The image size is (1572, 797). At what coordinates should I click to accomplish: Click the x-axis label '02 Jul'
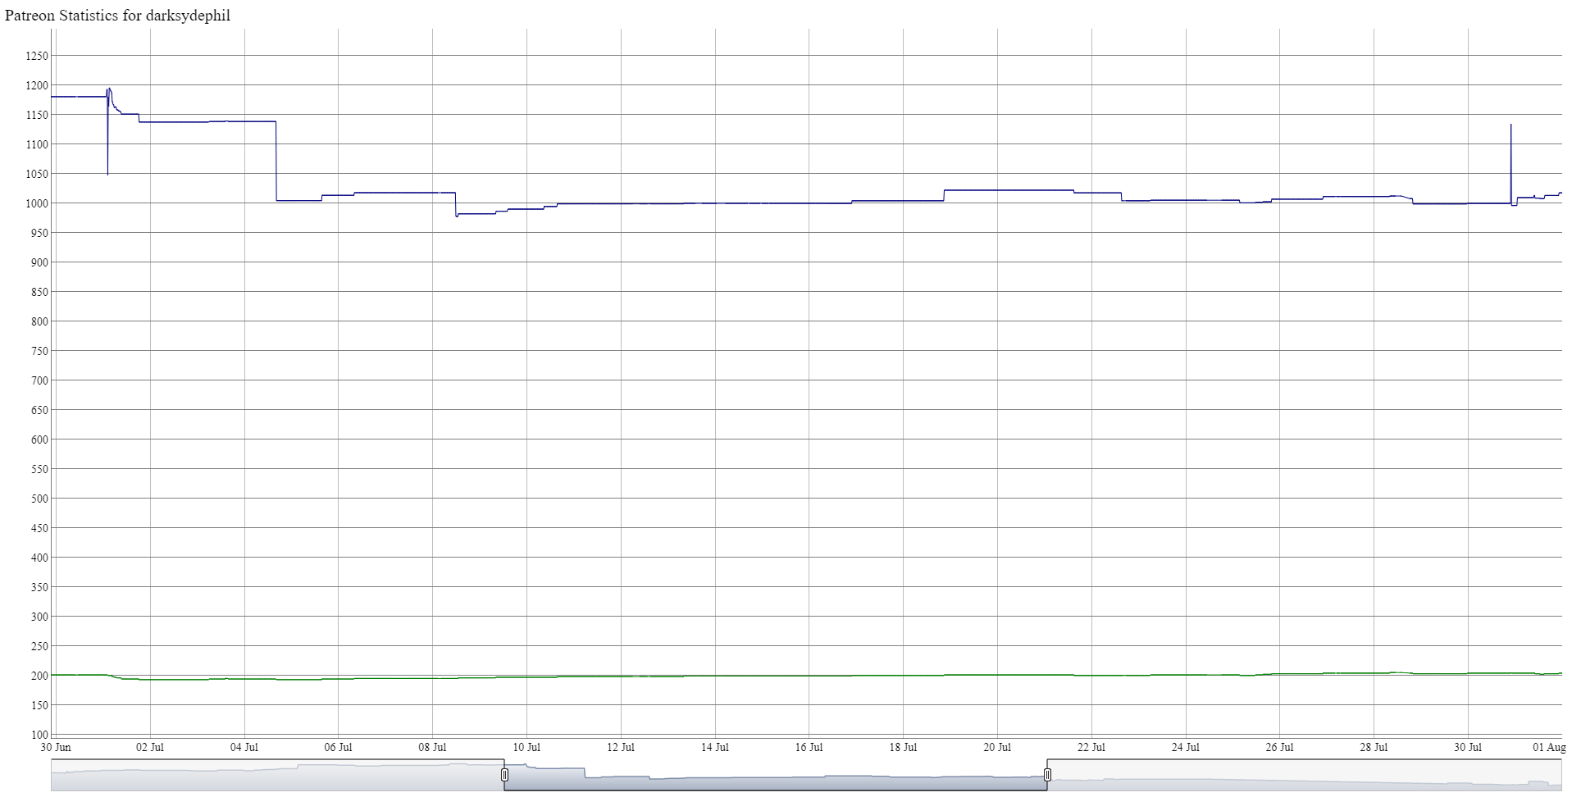150,747
